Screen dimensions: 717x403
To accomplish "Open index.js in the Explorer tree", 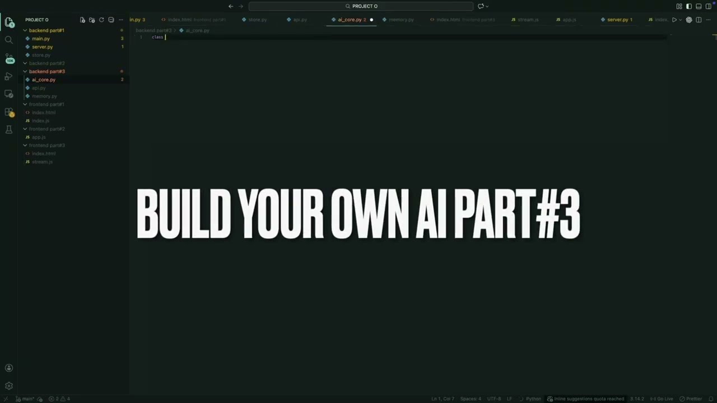I will 40,121.
